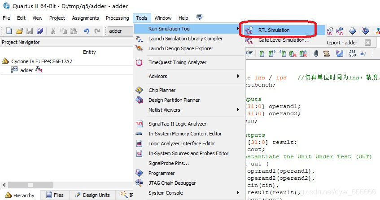Select the Report - adder tab

[341, 43]
